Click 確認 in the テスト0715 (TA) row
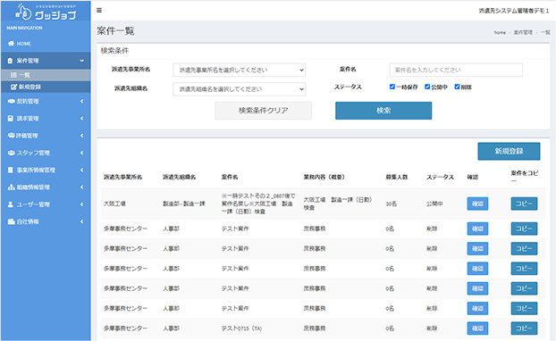Screen dimensions: 556x341 point(477,329)
